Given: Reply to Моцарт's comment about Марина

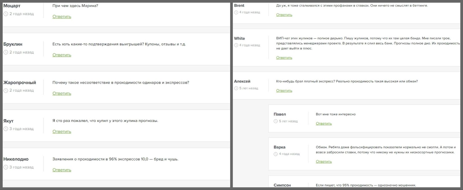Looking at the screenshot, I should click(62, 17).
